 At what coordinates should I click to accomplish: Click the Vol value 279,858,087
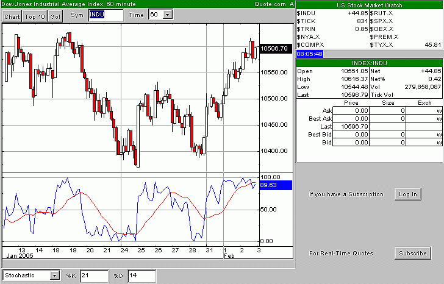[423, 87]
